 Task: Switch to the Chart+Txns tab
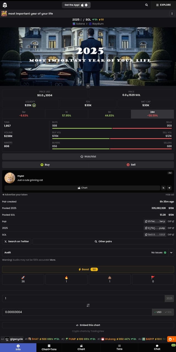click(x=49, y=347)
